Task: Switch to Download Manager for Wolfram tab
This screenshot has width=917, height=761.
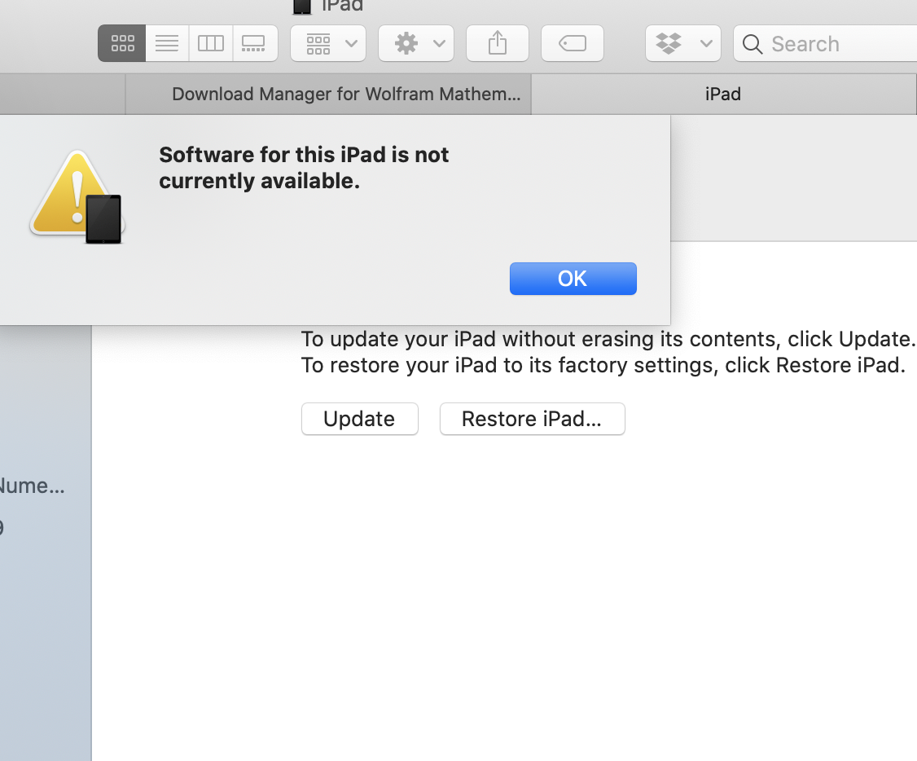Action: click(x=329, y=95)
